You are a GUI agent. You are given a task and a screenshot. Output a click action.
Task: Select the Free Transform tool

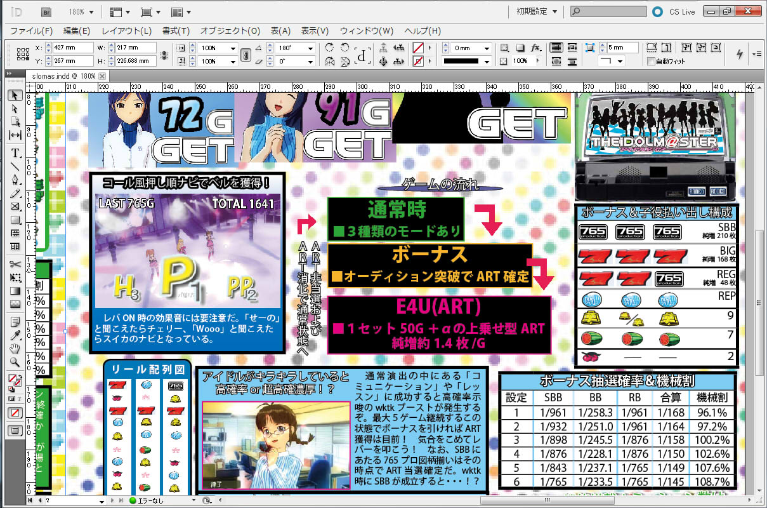tap(15, 277)
